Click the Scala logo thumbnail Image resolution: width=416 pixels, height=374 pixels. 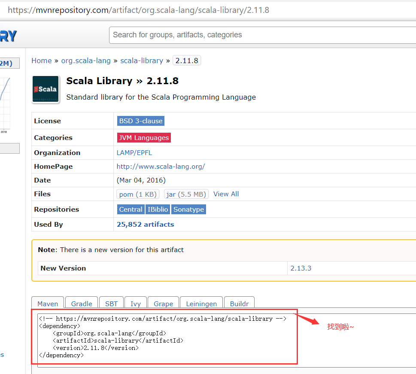tap(46, 89)
